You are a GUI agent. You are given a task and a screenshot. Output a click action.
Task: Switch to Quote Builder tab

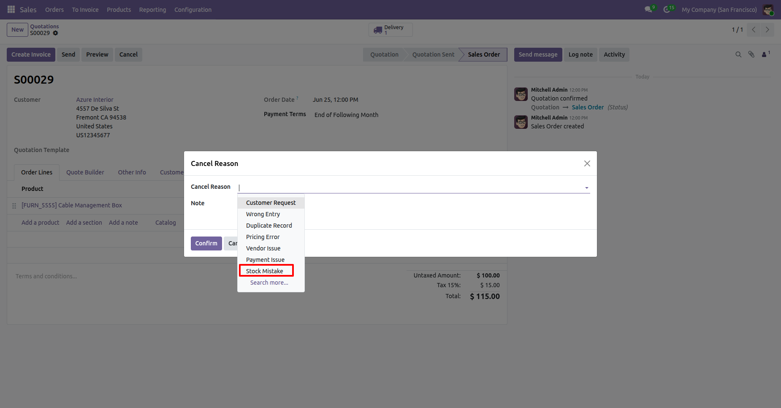(x=85, y=172)
